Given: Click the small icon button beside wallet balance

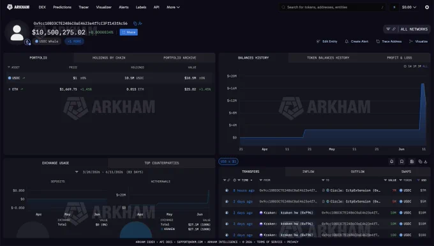Looking at the screenshot, I should 394,7.
